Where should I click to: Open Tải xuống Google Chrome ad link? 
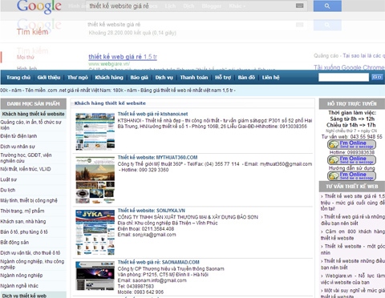tap(349, 67)
